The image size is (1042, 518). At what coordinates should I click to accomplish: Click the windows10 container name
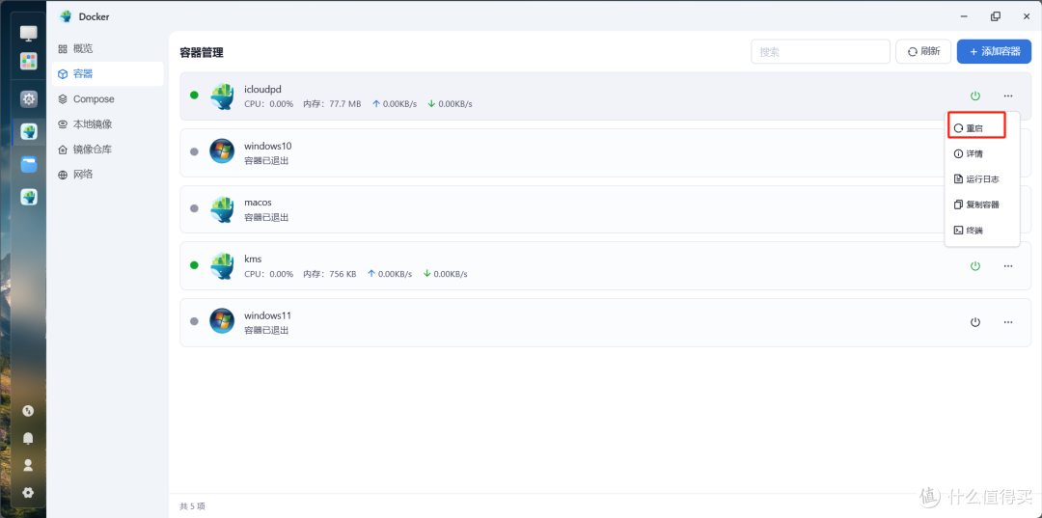pos(268,146)
